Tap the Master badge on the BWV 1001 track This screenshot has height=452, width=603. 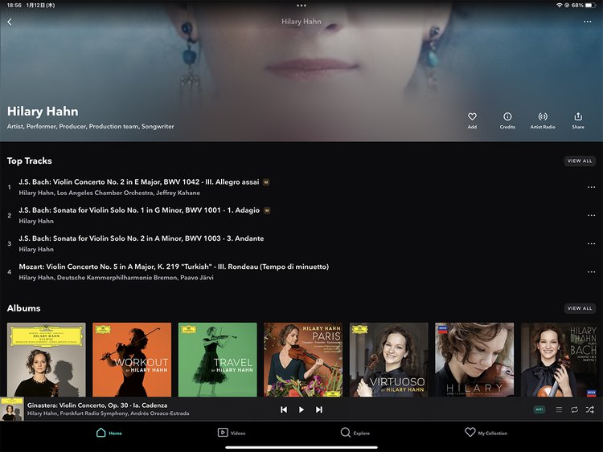pos(267,210)
